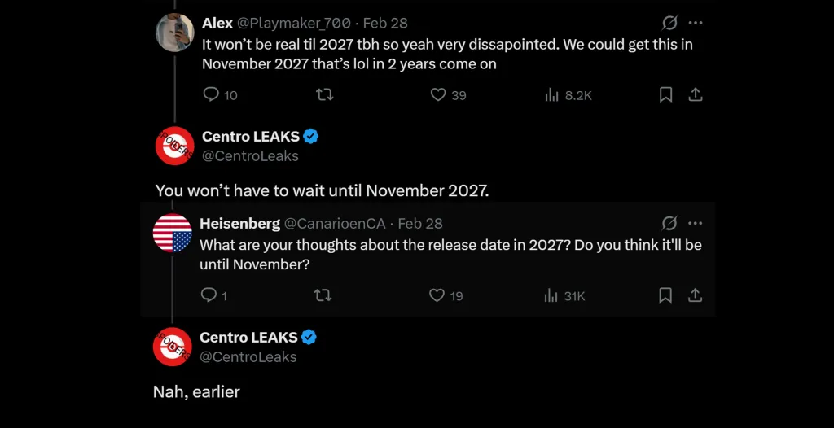The width and height of the screenshot is (834, 428).
Task: Like Heisenberg's tweet with 19 likes
Action: (x=437, y=295)
